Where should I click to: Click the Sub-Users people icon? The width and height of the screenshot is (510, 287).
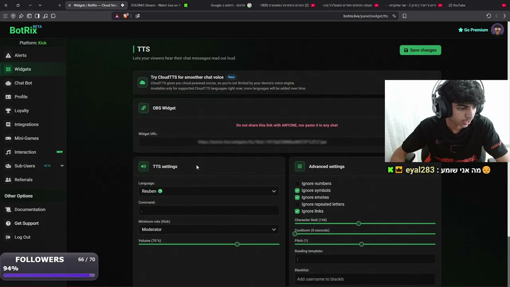tap(8, 166)
